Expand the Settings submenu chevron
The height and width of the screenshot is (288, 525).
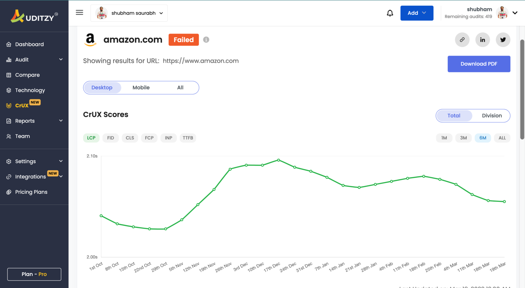point(61,161)
